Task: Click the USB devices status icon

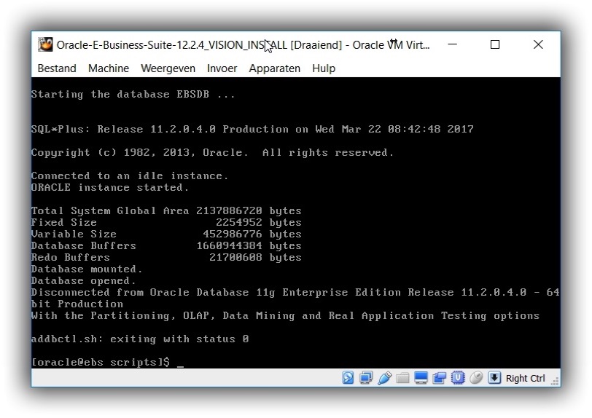Action: [384, 378]
